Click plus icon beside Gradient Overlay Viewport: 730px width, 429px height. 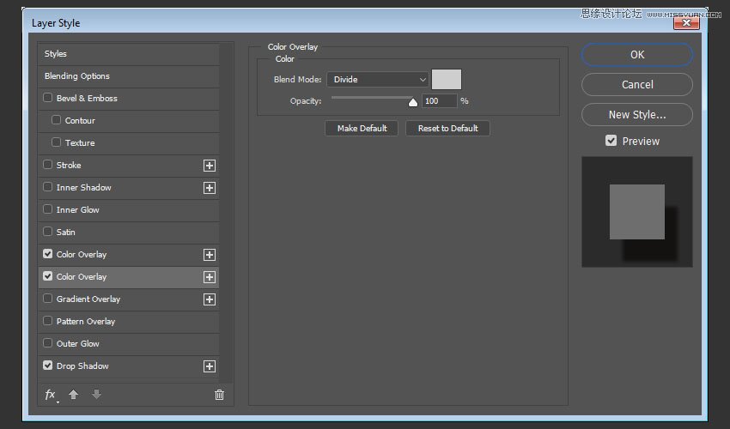(x=209, y=299)
